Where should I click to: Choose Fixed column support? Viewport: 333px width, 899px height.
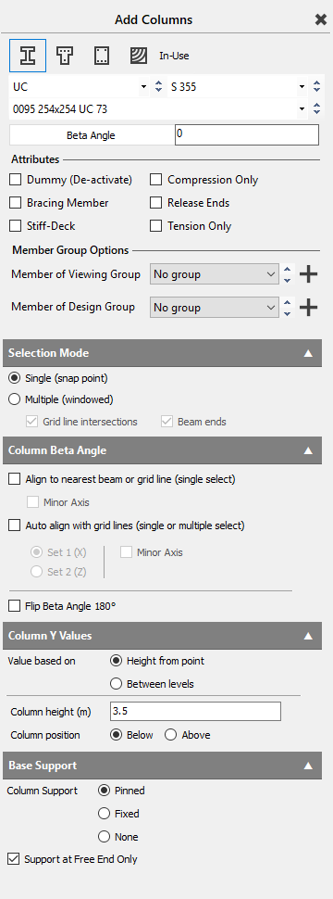pyautogui.click(x=104, y=814)
